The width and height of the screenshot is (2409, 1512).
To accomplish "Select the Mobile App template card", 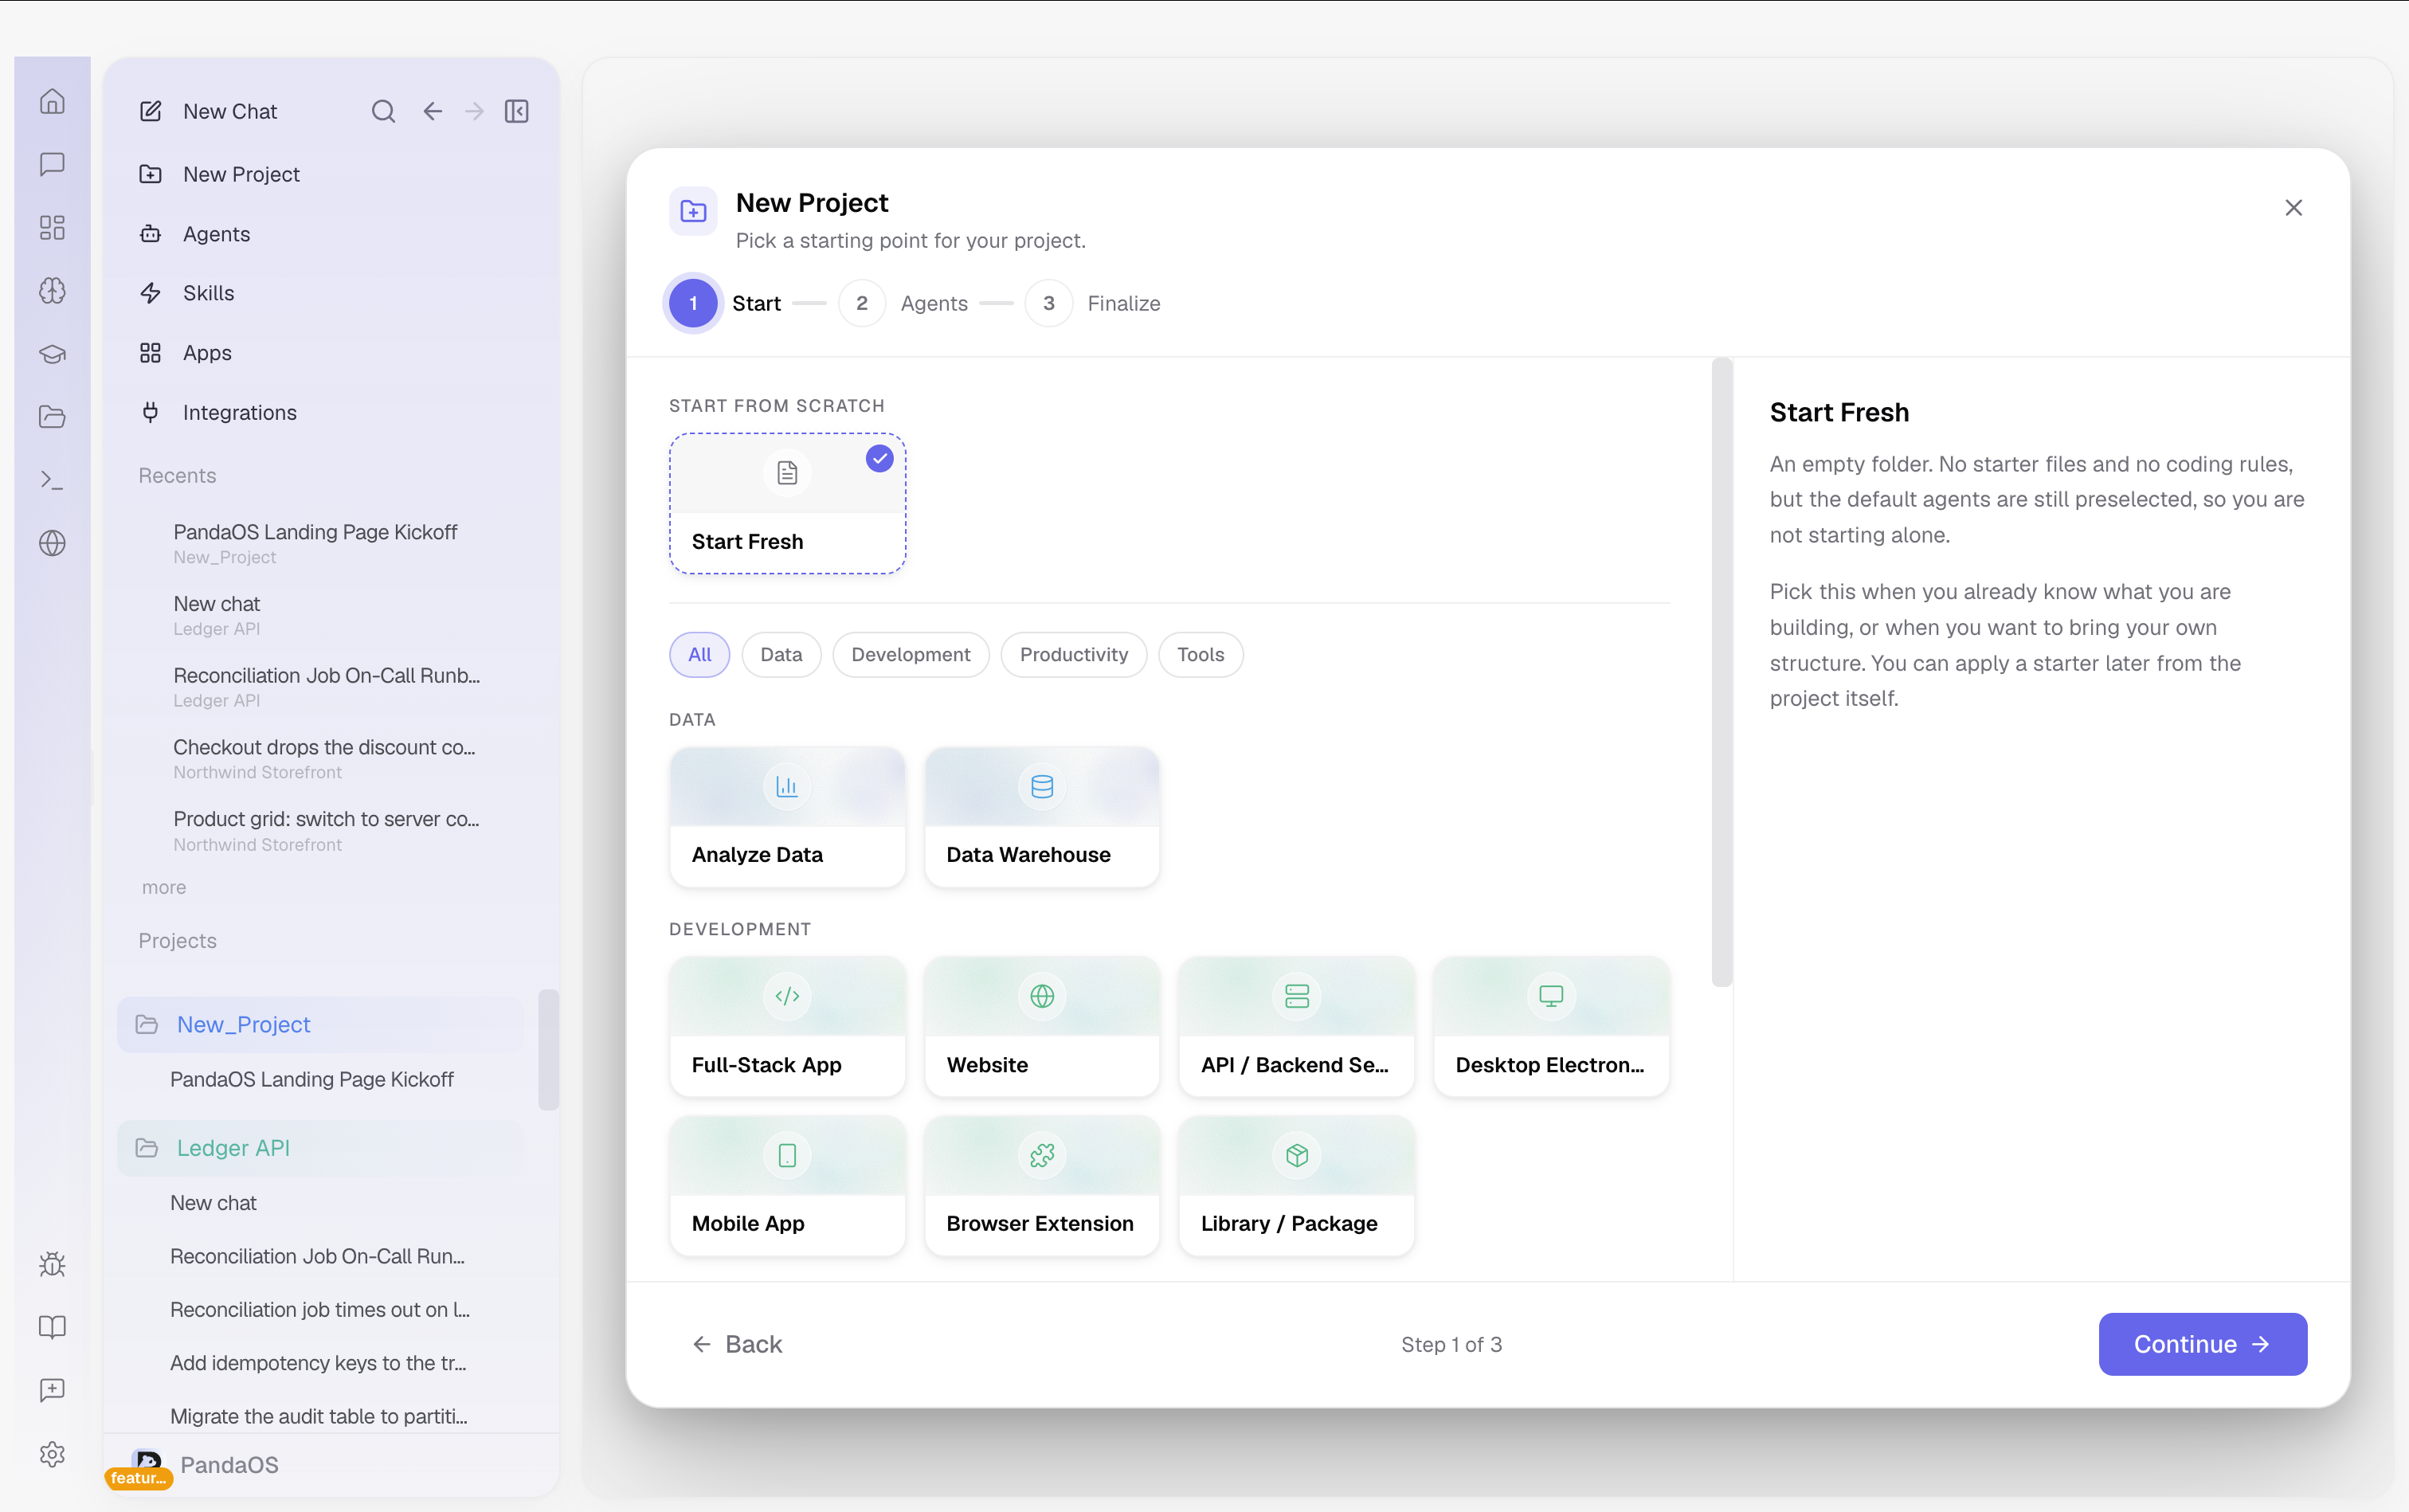I will [x=787, y=1186].
